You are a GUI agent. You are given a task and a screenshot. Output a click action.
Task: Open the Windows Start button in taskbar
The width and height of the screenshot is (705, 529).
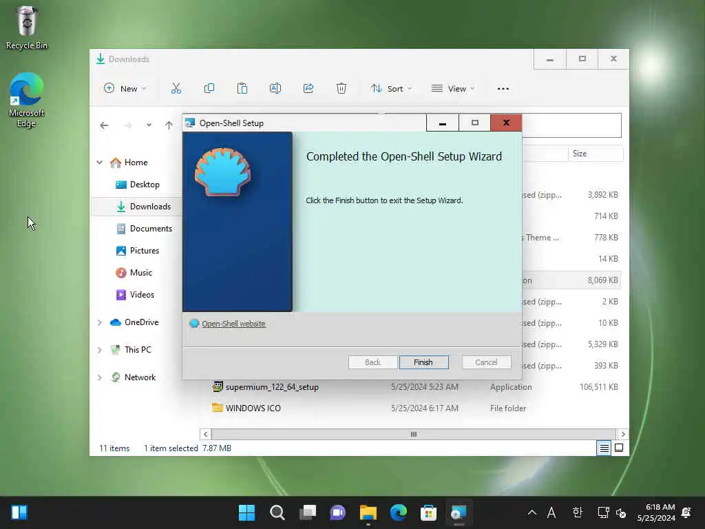coord(246,512)
